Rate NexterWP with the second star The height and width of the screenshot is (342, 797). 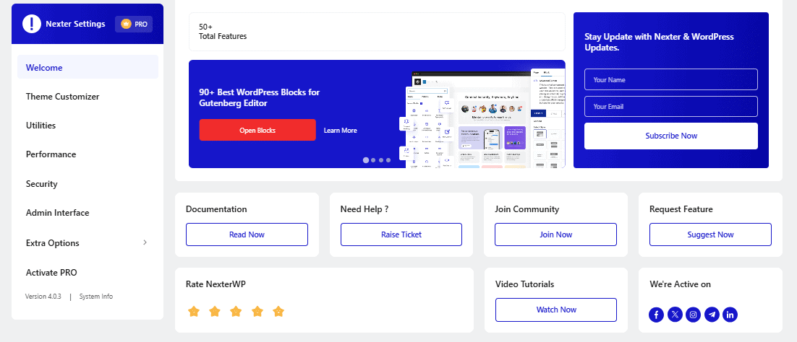[x=215, y=311]
